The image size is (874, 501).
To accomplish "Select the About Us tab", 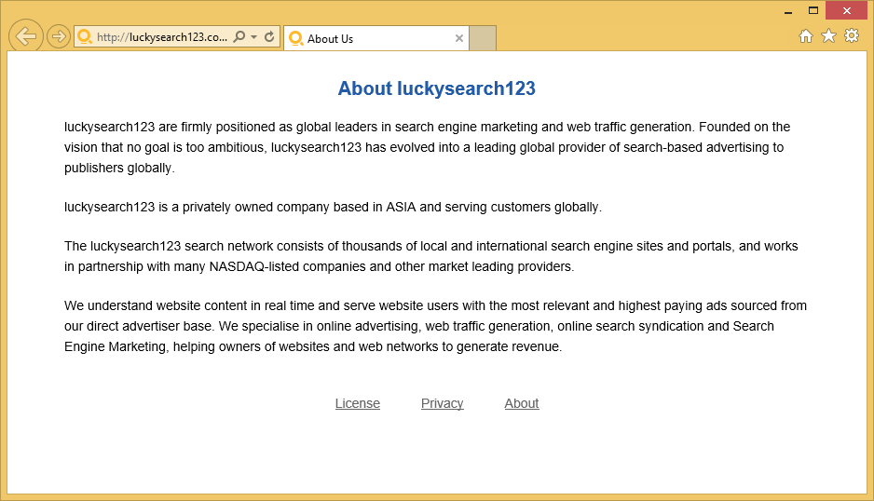I will tap(376, 38).
